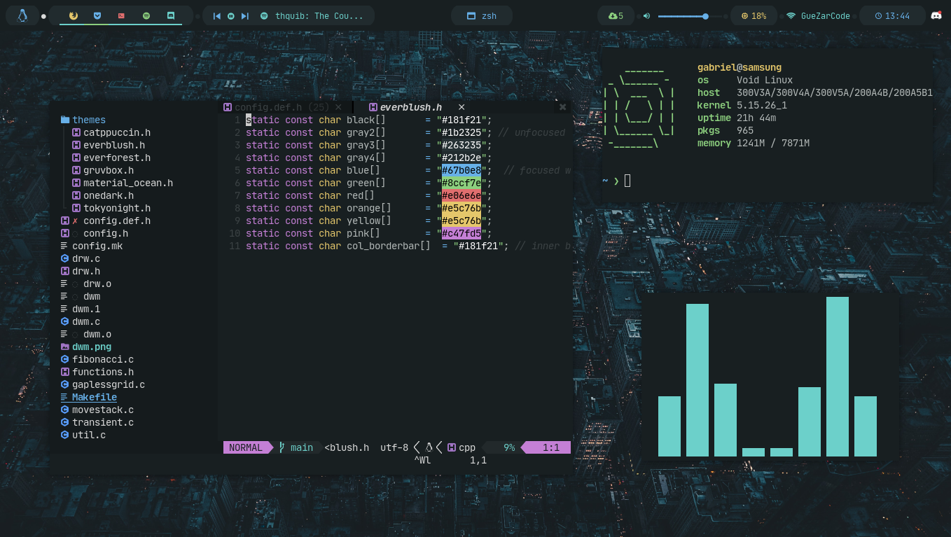Open gaplessgrid.c source file

[x=109, y=384]
